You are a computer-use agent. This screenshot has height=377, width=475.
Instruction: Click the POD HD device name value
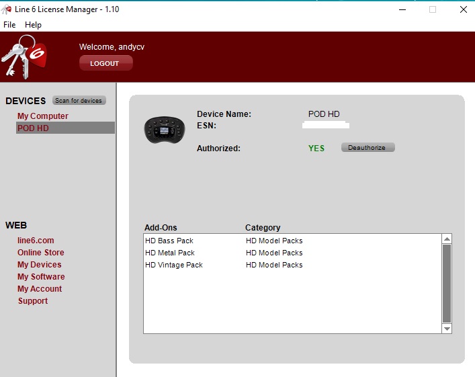tap(324, 114)
